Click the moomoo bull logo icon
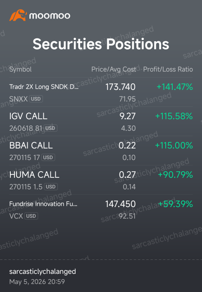Image resolution: width=202 pixels, height=292 pixels. coord(18,15)
